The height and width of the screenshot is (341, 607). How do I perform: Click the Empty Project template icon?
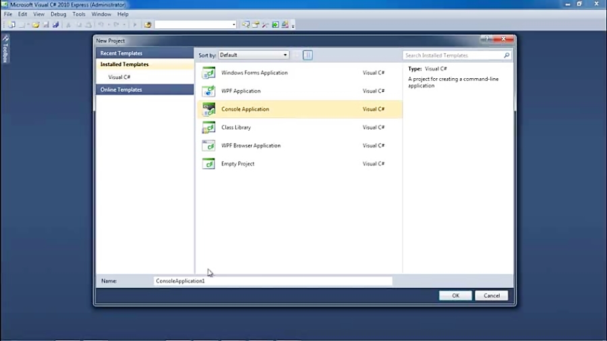click(x=208, y=164)
